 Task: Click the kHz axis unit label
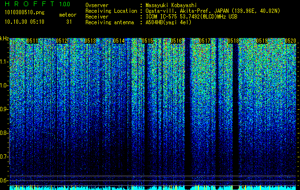click(4, 38)
